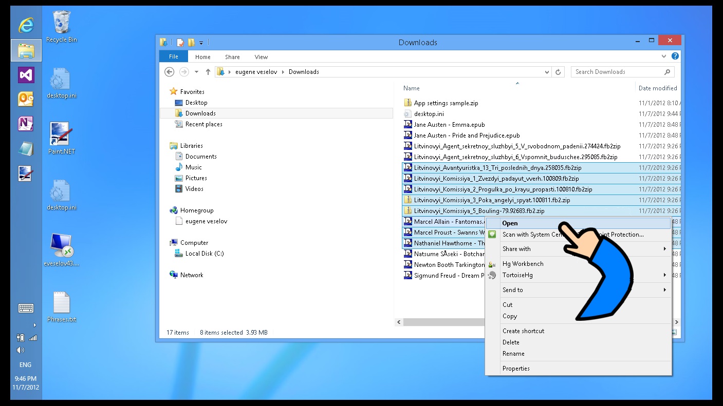Click the icon of App settings sample.zip

[408, 103]
